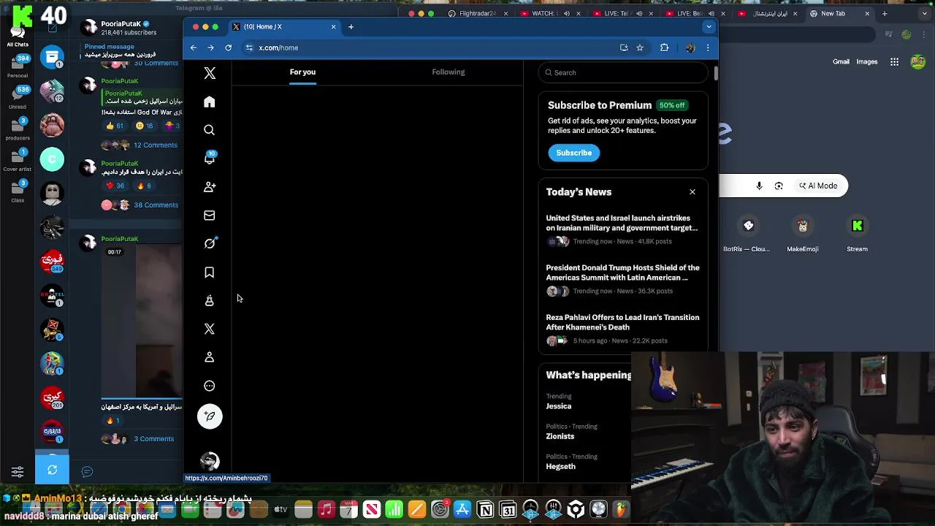
Task: Open Telegram Unread folder
Action: [x=18, y=96]
